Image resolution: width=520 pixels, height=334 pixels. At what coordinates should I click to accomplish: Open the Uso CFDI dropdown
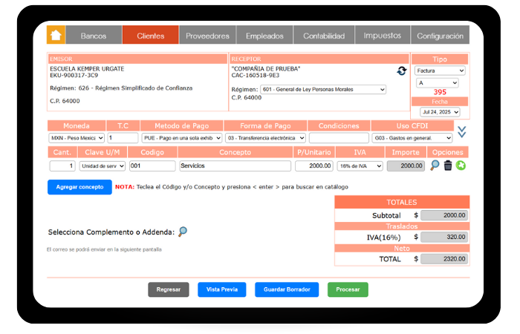pyautogui.click(x=412, y=138)
